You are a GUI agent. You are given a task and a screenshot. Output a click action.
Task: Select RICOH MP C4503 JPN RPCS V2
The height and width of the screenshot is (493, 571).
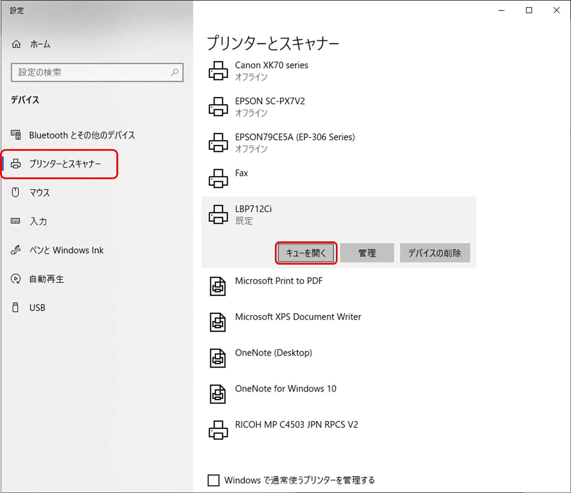coord(296,424)
